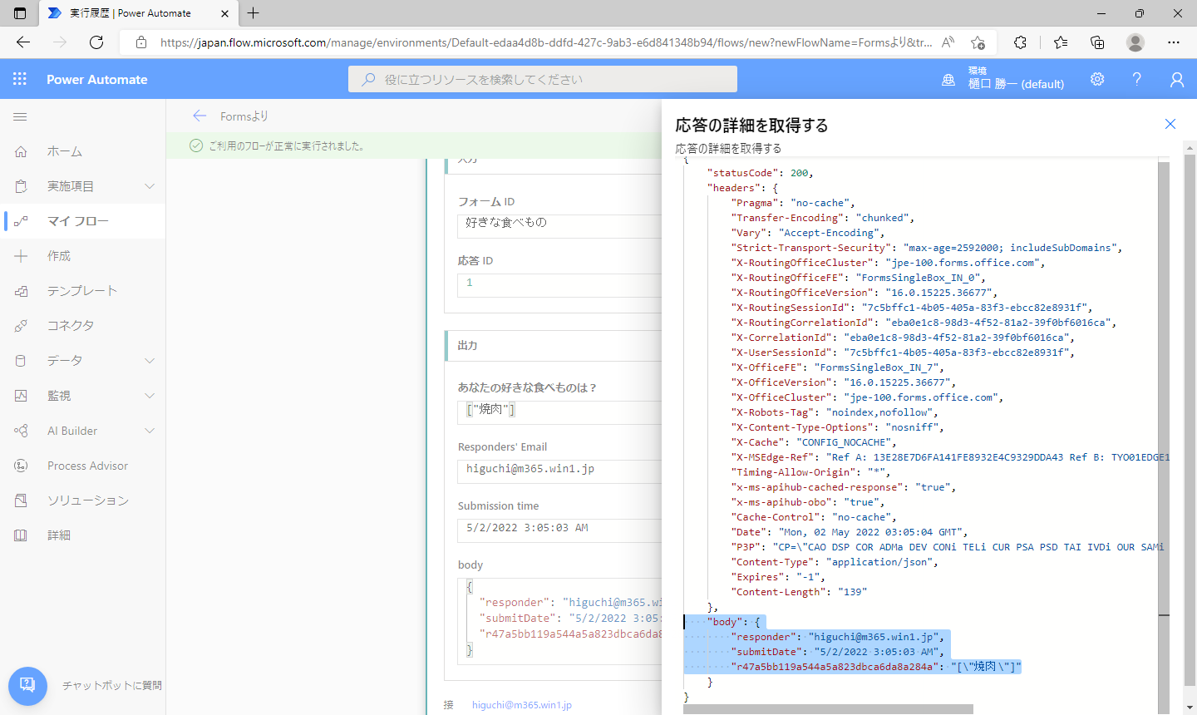Click the horizontal scrollbar in JSON panel
This screenshot has width=1197, height=715.
tap(828, 709)
